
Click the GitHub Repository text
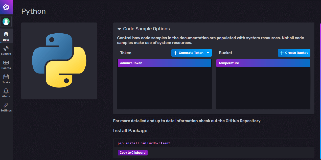click(x=239, y=121)
